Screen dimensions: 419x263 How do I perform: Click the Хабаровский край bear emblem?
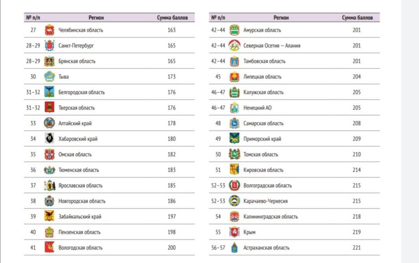[x=49, y=139]
